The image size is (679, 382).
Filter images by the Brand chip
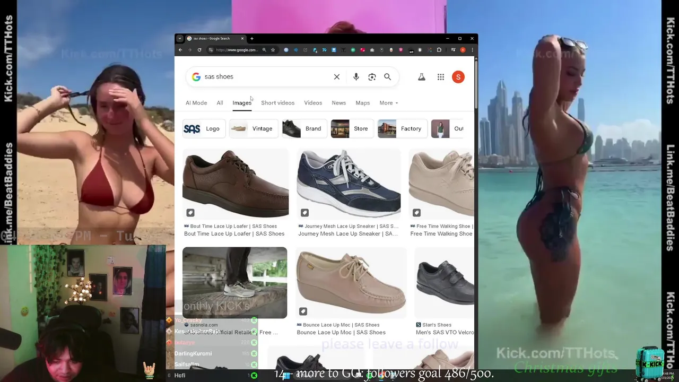[x=304, y=128]
